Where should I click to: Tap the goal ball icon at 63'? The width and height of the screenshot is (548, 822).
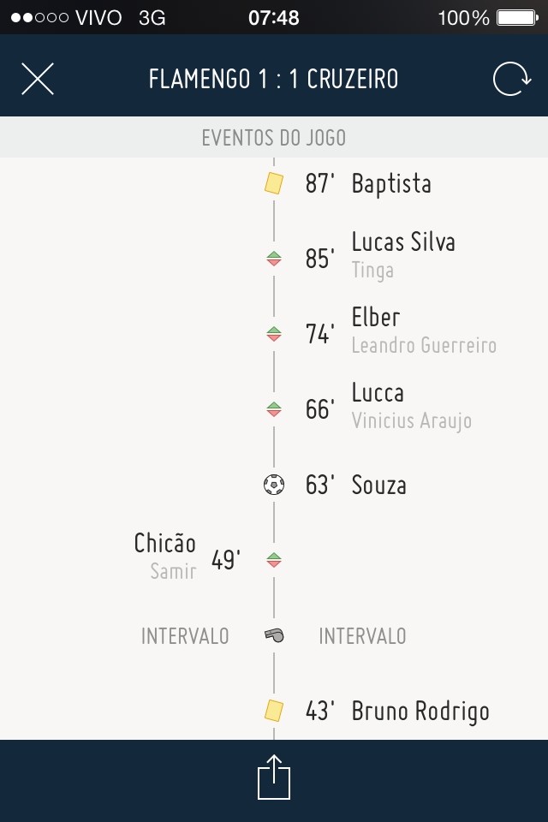pos(274,485)
